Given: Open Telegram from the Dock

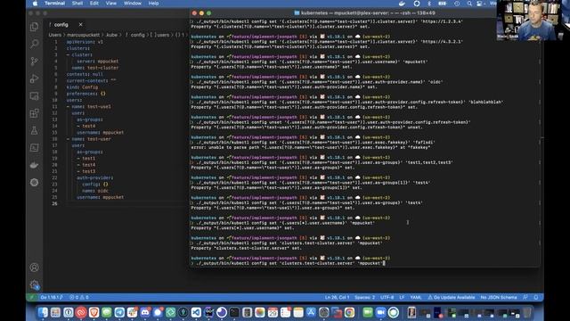Looking at the screenshot, I should point(119,312).
